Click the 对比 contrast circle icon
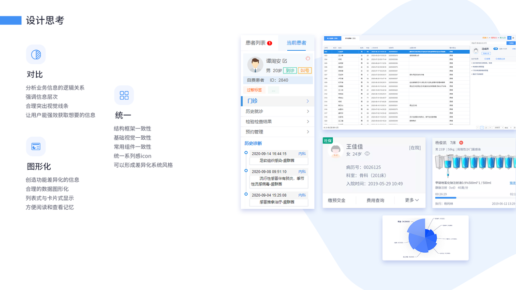 pyautogui.click(x=36, y=54)
